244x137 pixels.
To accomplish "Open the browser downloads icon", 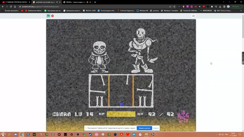I will pos(220,7).
